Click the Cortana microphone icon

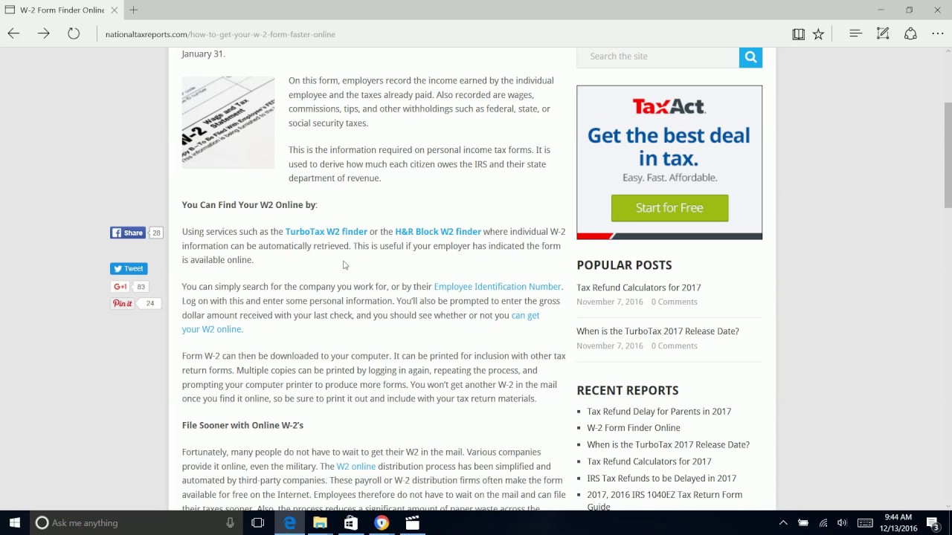point(230,522)
